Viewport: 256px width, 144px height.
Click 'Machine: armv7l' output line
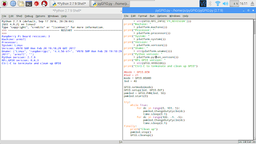[14, 39]
